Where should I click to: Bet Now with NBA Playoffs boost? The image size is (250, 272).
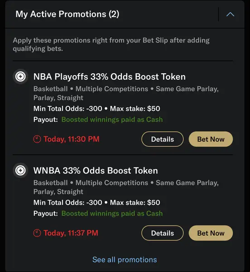click(x=211, y=139)
